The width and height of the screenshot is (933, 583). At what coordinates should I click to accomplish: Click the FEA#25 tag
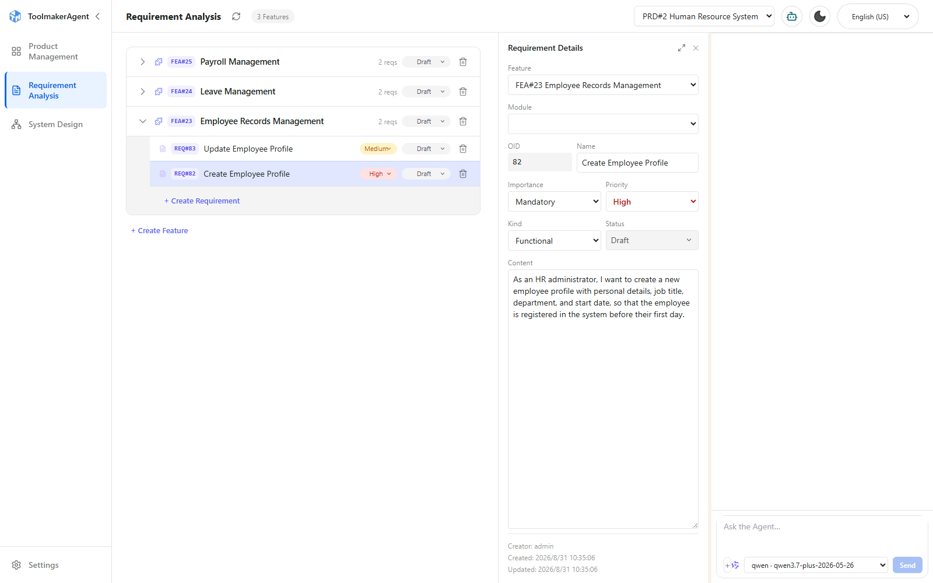tap(181, 62)
